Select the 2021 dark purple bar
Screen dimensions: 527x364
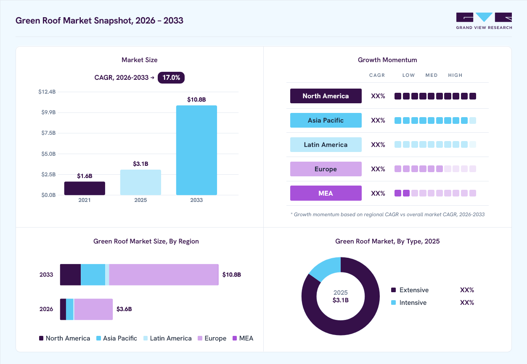tap(85, 189)
